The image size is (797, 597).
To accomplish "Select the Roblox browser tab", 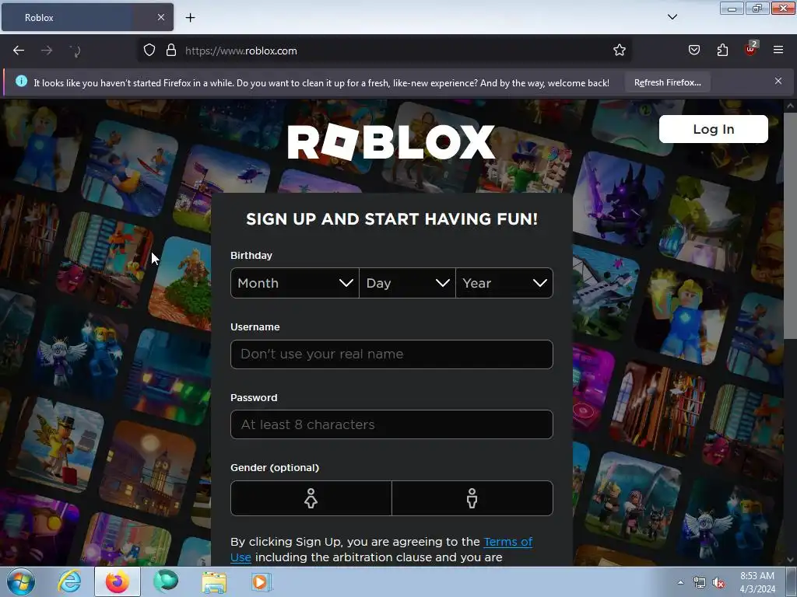I will click(87, 17).
